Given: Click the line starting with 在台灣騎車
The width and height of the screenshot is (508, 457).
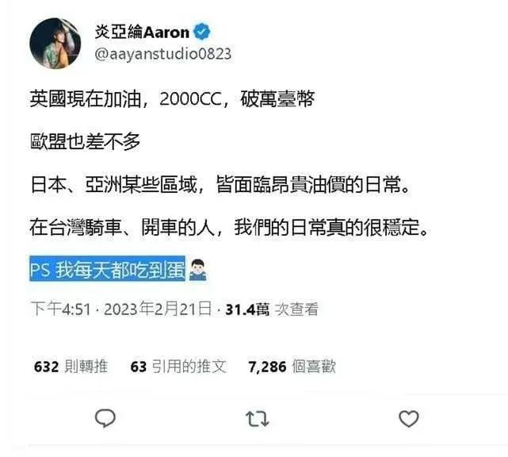Looking at the screenshot, I should (229, 228).
